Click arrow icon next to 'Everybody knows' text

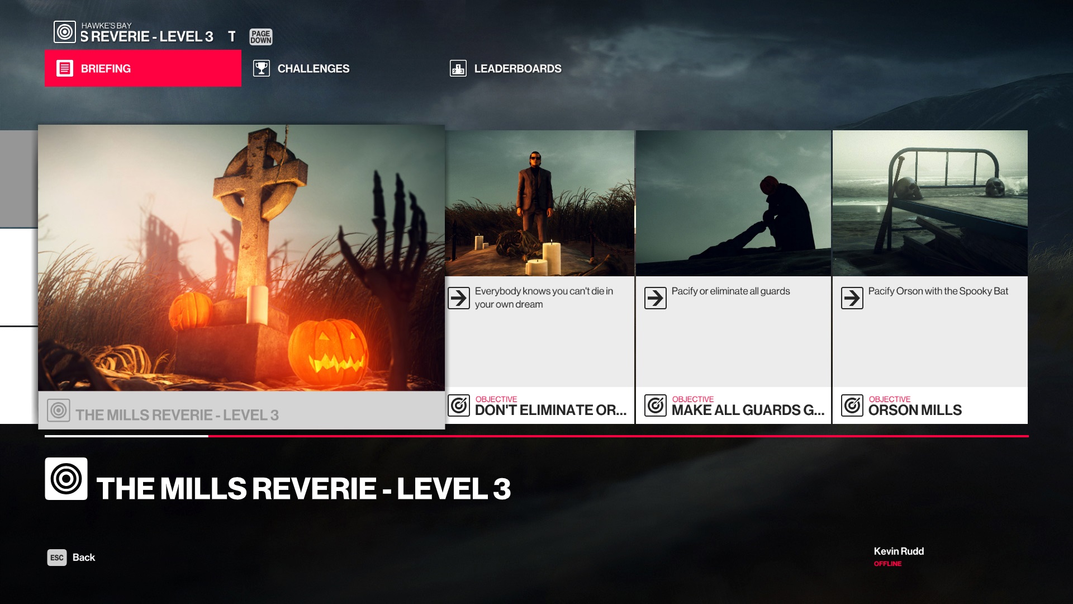pos(459,298)
